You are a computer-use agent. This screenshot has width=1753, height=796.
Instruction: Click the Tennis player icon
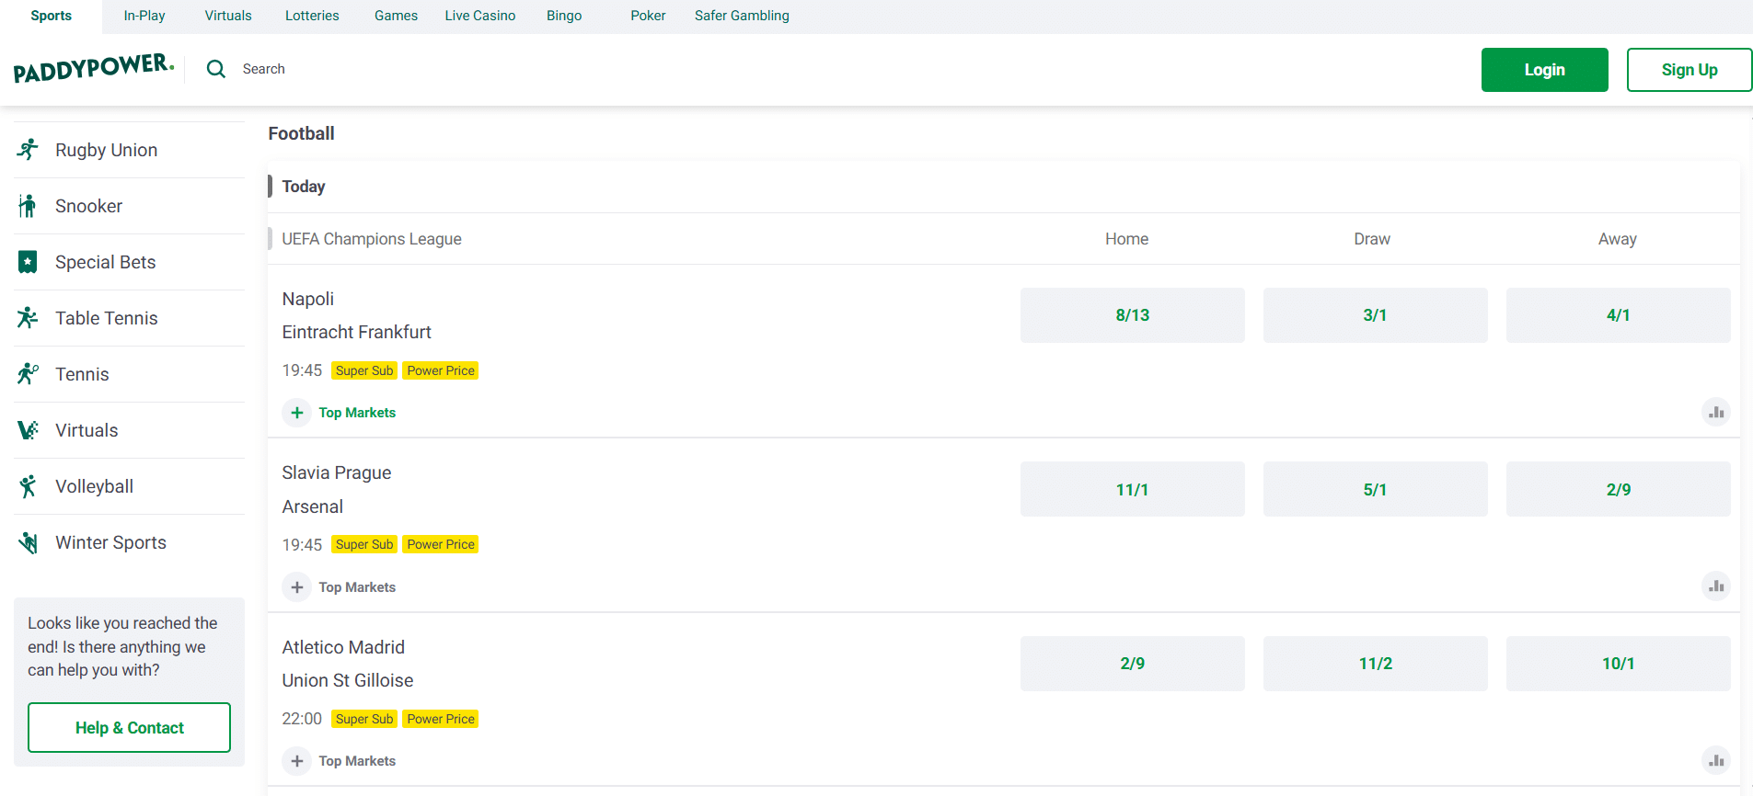click(x=28, y=374)
